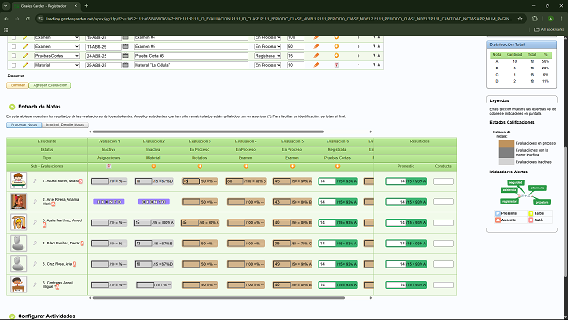Click the Descartar link
Screen dimensions: 568x320
(x=16, y=76)
